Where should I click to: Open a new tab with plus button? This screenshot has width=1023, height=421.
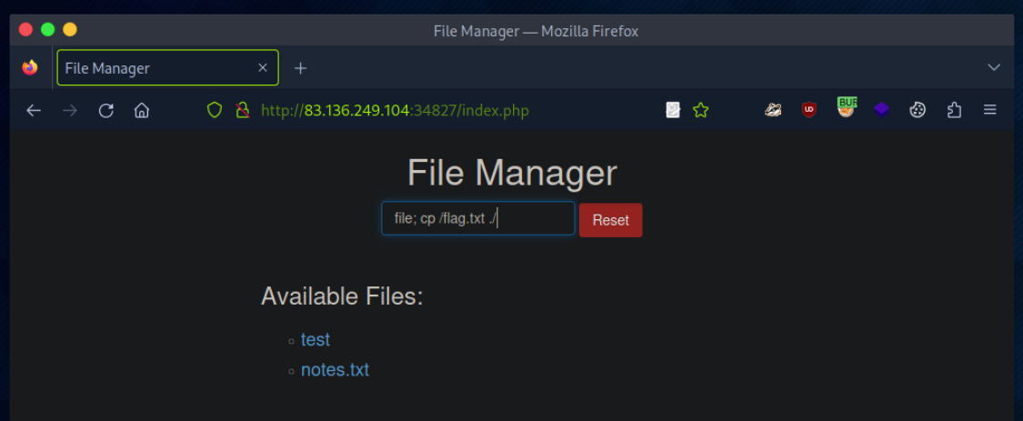pos(300,68)
